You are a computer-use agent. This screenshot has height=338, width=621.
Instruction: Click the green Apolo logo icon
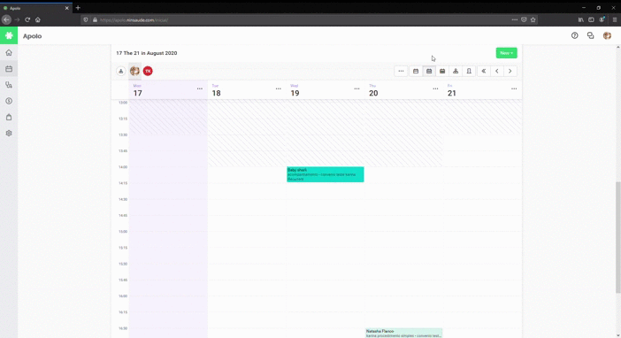coord(9,35)
